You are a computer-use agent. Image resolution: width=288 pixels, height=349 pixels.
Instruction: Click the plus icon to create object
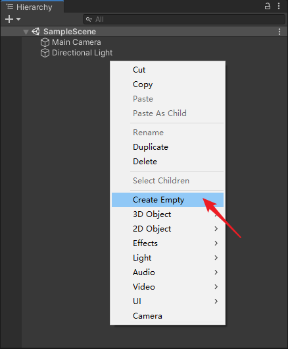[x=9, y=19]
